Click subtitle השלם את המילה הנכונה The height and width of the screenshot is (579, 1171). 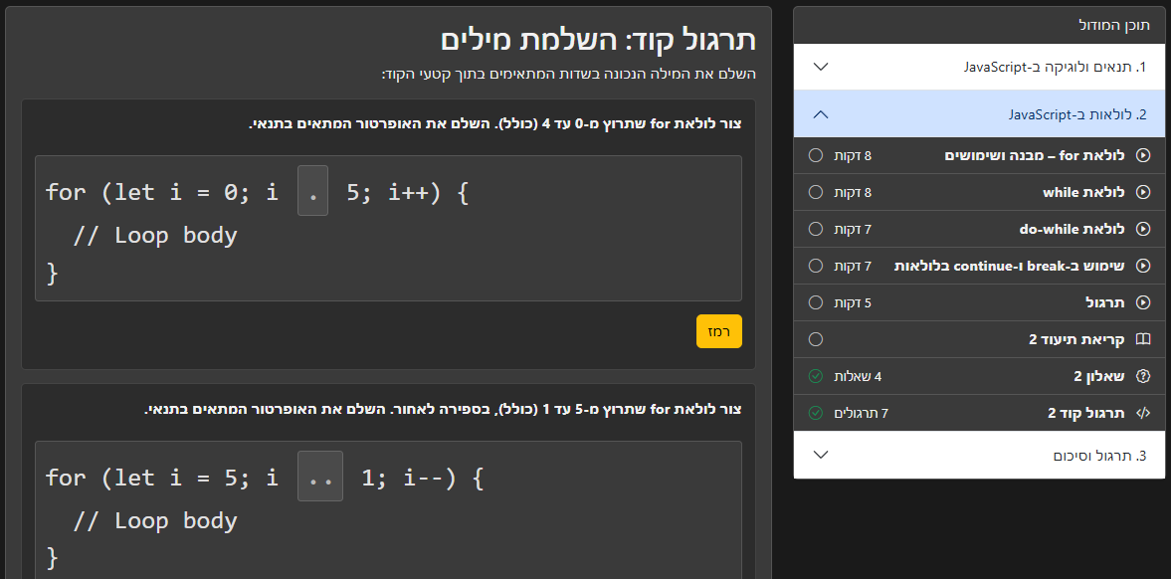[x=569, y=75]
